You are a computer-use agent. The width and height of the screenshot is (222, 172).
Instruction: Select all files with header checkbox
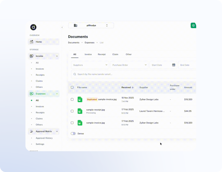coord(72,87)
